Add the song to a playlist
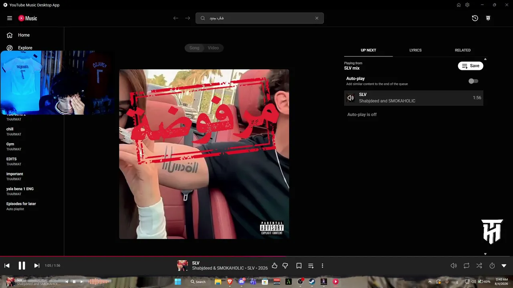 pyautogui.click(x=311, y=266)
